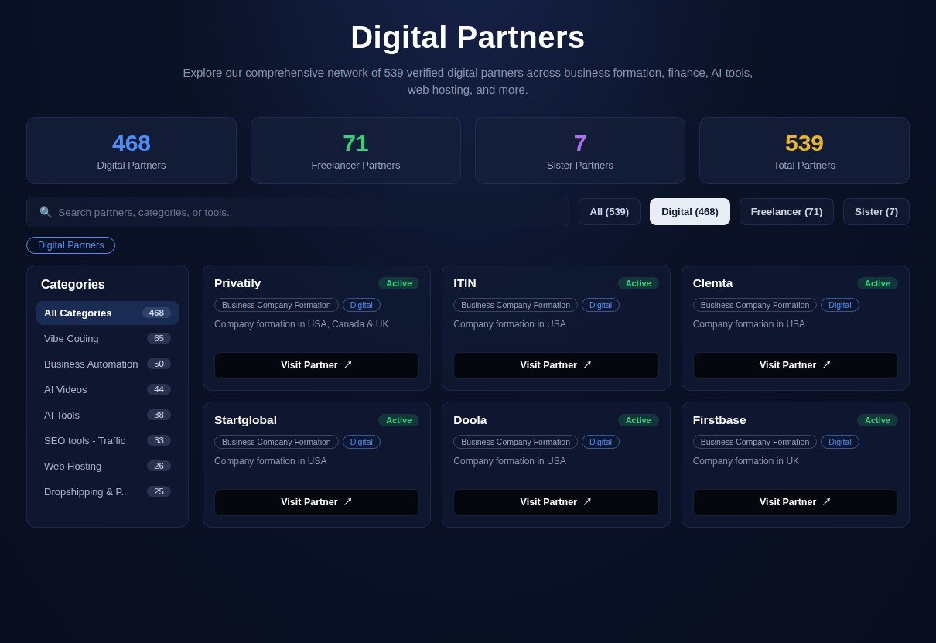Click Business Company Formation tag on Startglobal

(276, 442)
